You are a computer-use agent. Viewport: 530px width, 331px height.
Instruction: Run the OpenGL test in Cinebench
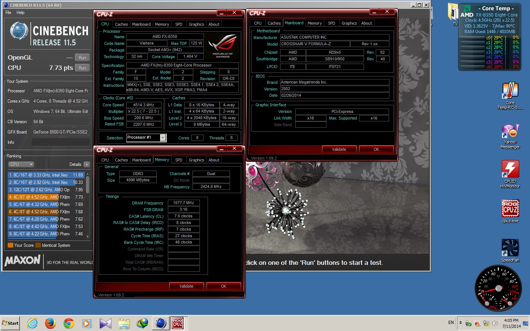click(82, 58)
